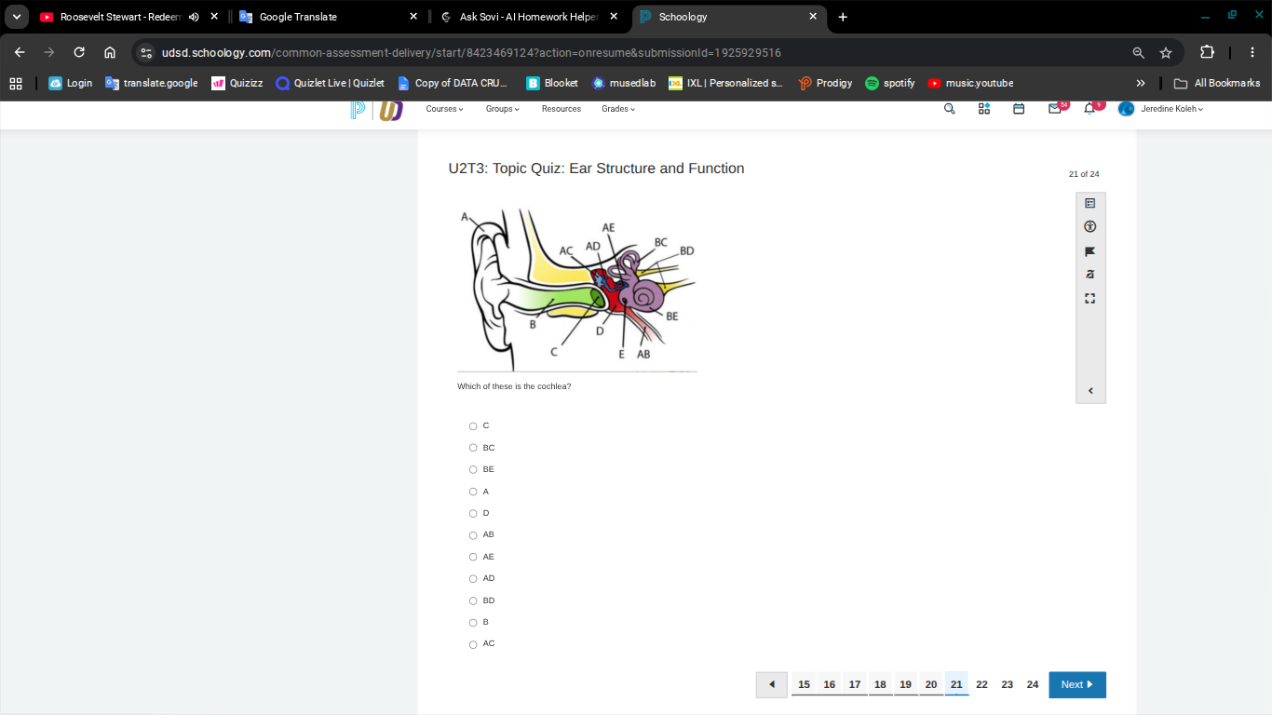The image size is (1272, 715).
Task: Expand the Groups dropdown
Action: [503, 109]
